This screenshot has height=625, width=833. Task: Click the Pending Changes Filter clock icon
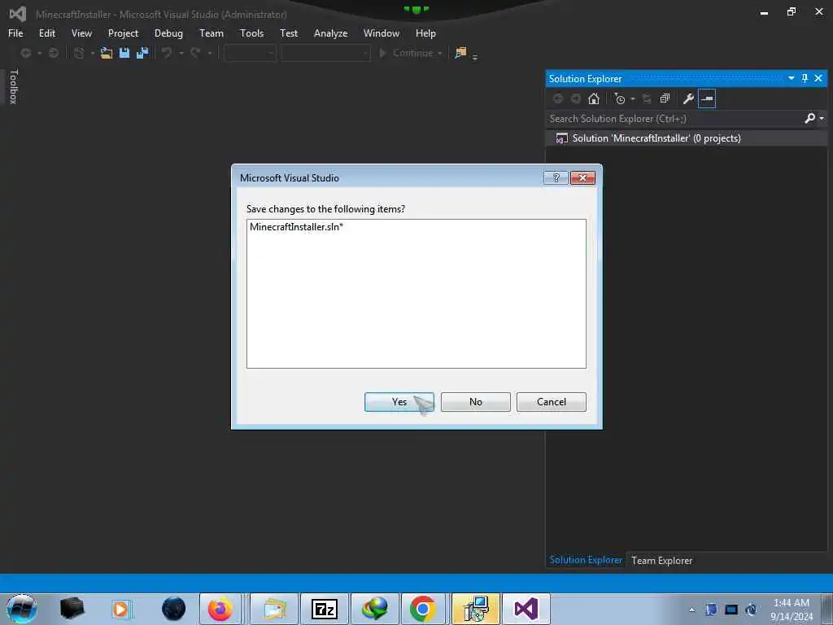[619, 98]
